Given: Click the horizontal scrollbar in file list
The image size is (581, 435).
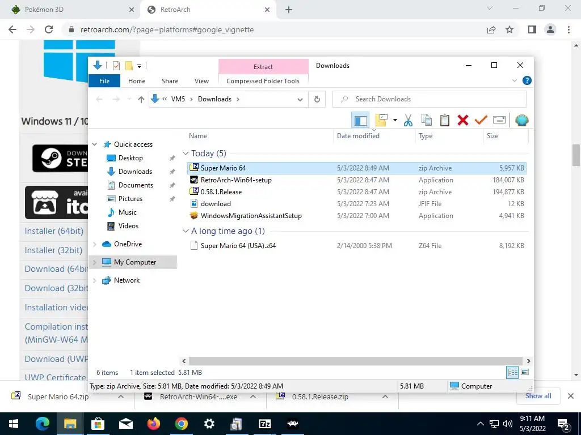Looking at the screenshot, I should click(356, 361).
